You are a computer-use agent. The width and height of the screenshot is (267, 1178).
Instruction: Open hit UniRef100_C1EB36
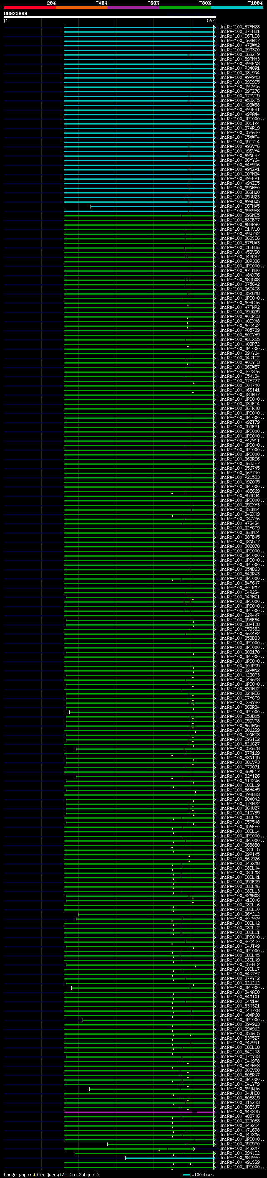click(239, 247)
